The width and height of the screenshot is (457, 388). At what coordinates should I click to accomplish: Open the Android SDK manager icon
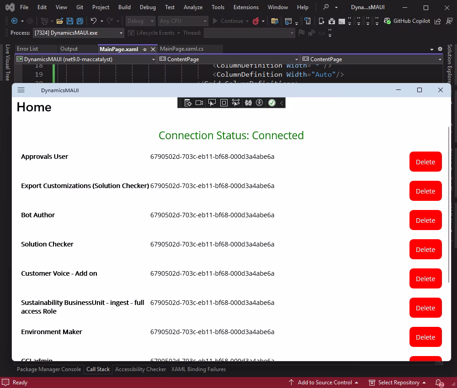[332, 21]
